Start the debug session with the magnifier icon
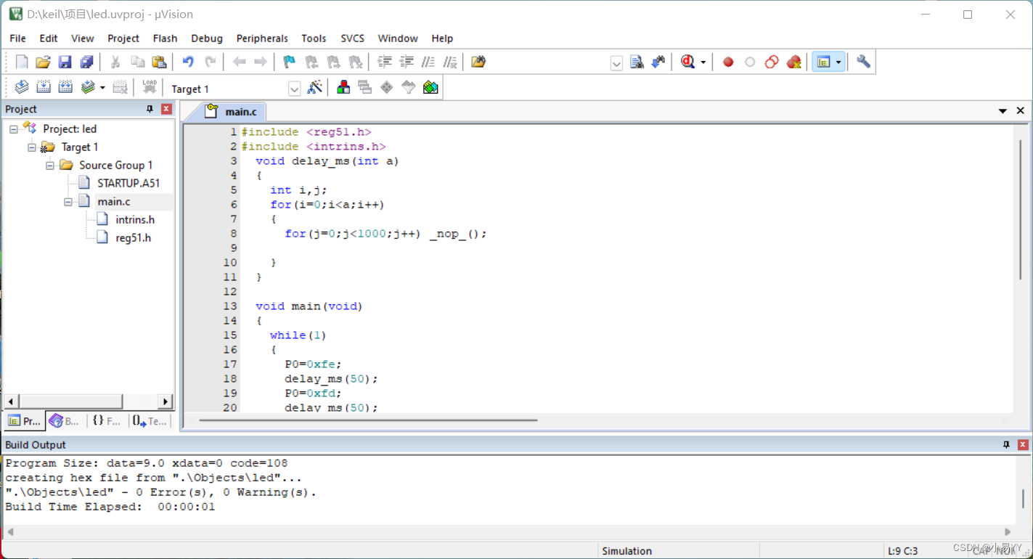This screenshot has width=1033, height=559. [687, 62]
